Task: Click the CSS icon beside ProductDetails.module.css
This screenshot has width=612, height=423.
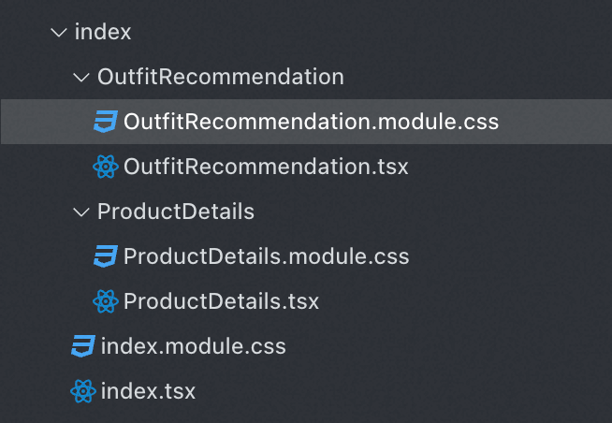Action: (x=106, y=256)
